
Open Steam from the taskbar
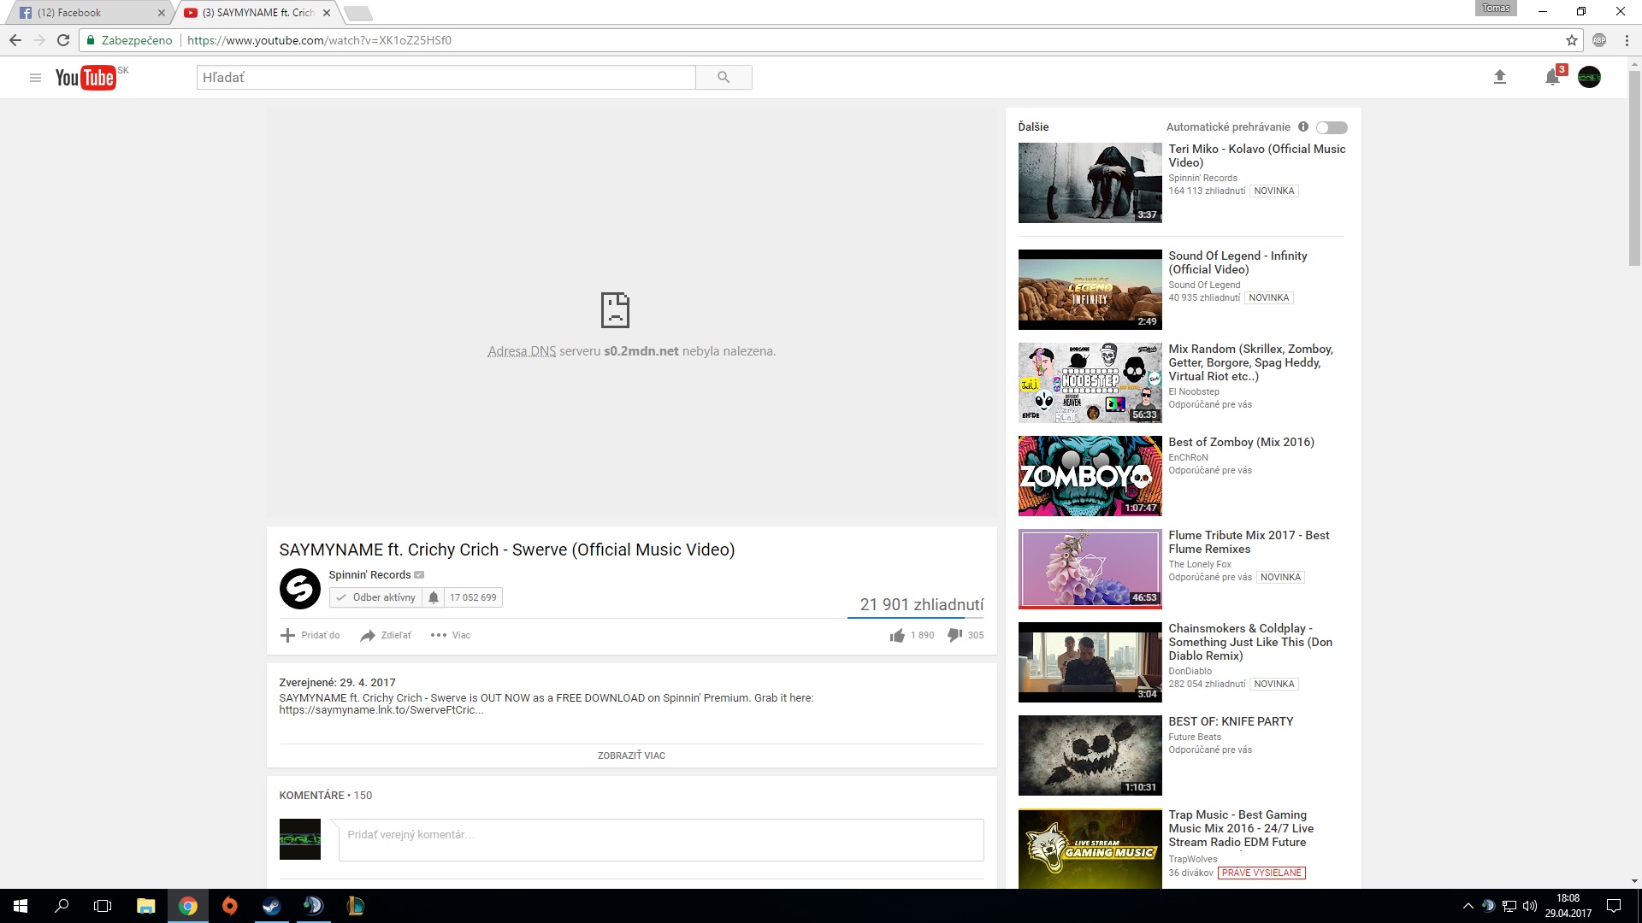(x=271, y=906)
